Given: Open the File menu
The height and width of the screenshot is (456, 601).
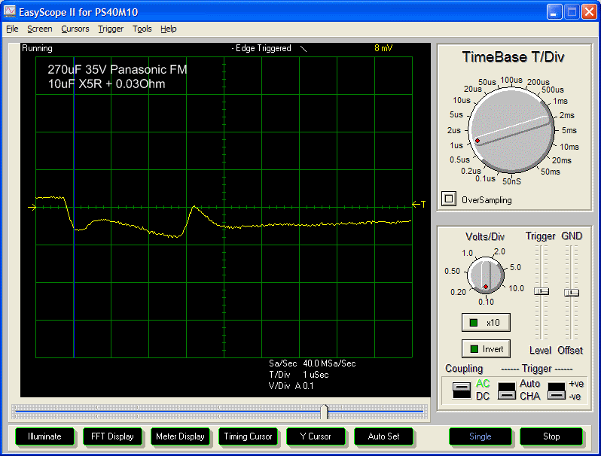Looking at the screenshot, I should click(12, 29).
